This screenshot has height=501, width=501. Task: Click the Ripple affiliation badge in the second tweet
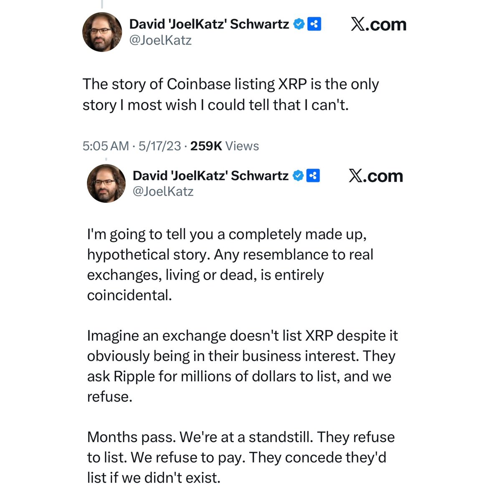click(x=313, y=176)
